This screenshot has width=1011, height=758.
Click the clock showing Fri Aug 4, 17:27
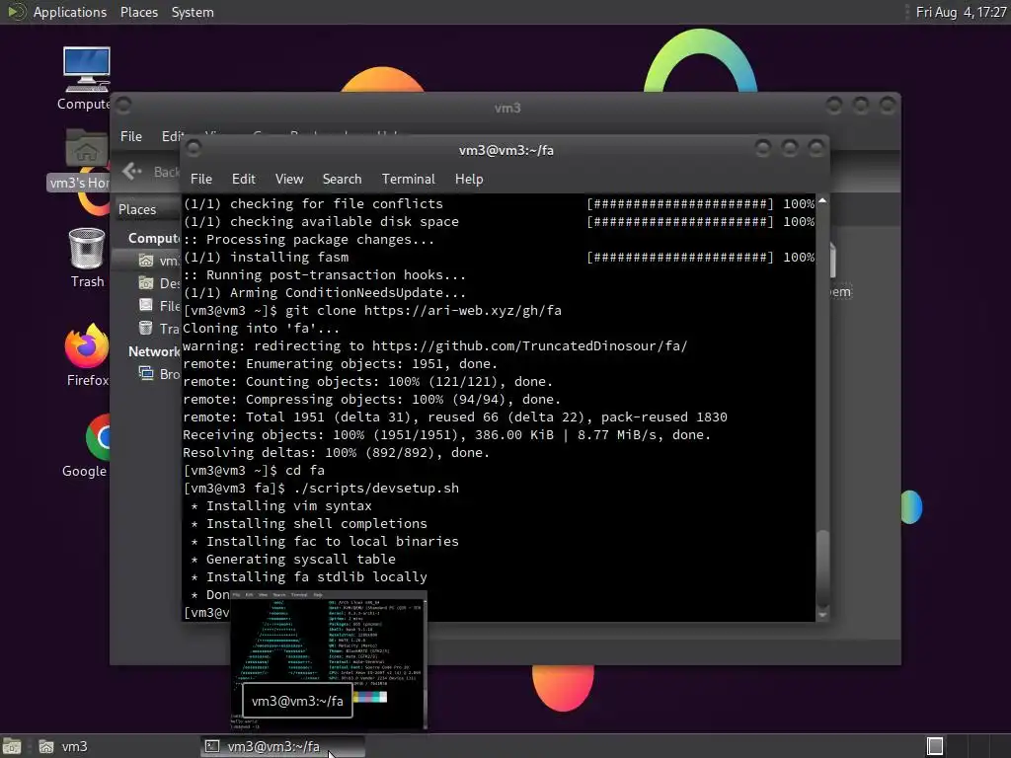pyautogui.click(x=961, y=12)
